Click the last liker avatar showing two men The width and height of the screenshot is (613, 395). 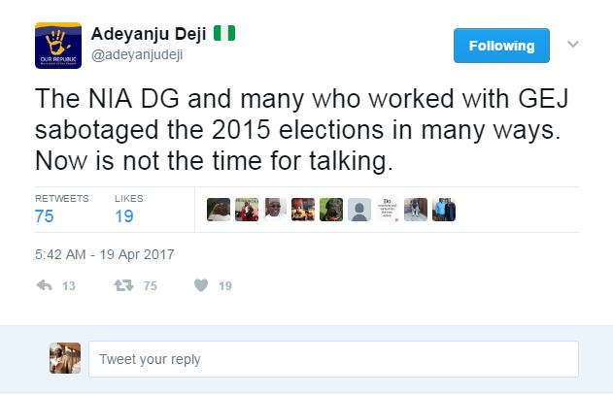(x=443, y=210)
